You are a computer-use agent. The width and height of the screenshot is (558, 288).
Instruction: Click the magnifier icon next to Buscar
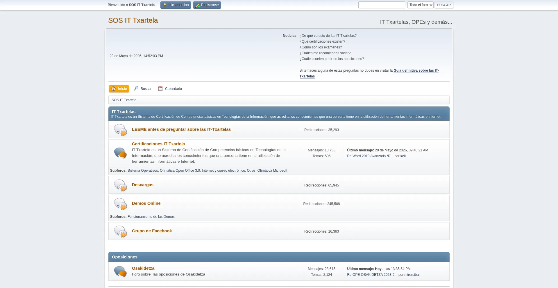click(136, 88)
